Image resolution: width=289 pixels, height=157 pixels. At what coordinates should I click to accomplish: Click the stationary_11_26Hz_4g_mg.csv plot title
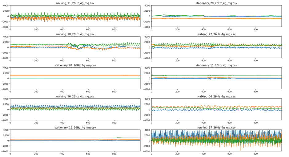coord(217,65)
